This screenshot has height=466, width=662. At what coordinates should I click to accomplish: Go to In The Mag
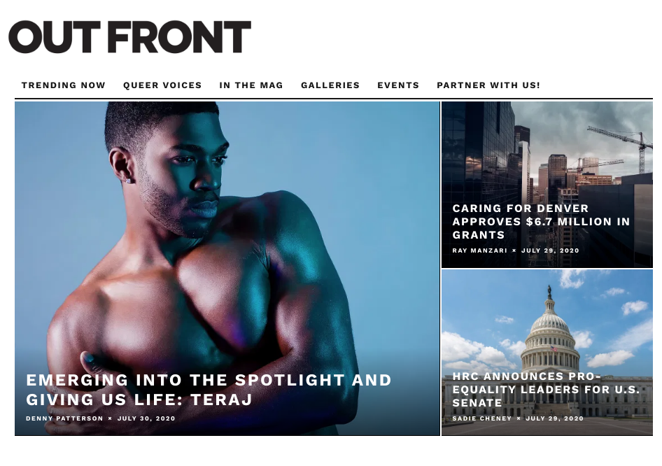[x=251, y=85]
